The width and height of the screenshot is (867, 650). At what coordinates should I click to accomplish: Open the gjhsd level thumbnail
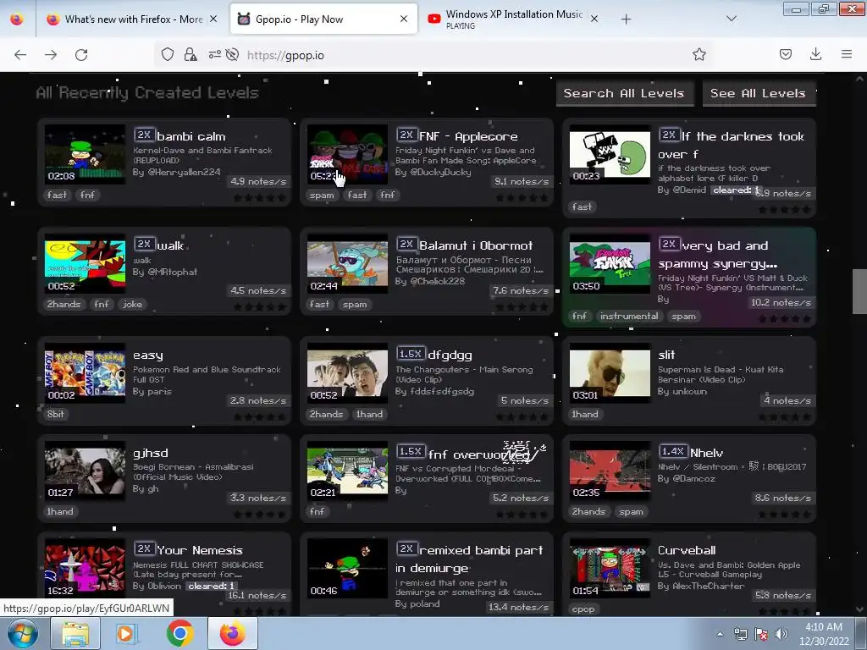86,471
